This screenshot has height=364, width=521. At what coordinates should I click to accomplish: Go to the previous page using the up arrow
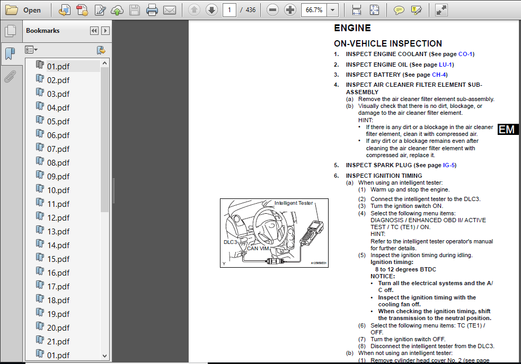(x=194, y=10)
